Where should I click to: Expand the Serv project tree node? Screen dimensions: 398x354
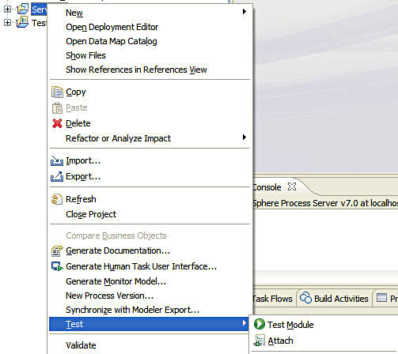[7, 9]
